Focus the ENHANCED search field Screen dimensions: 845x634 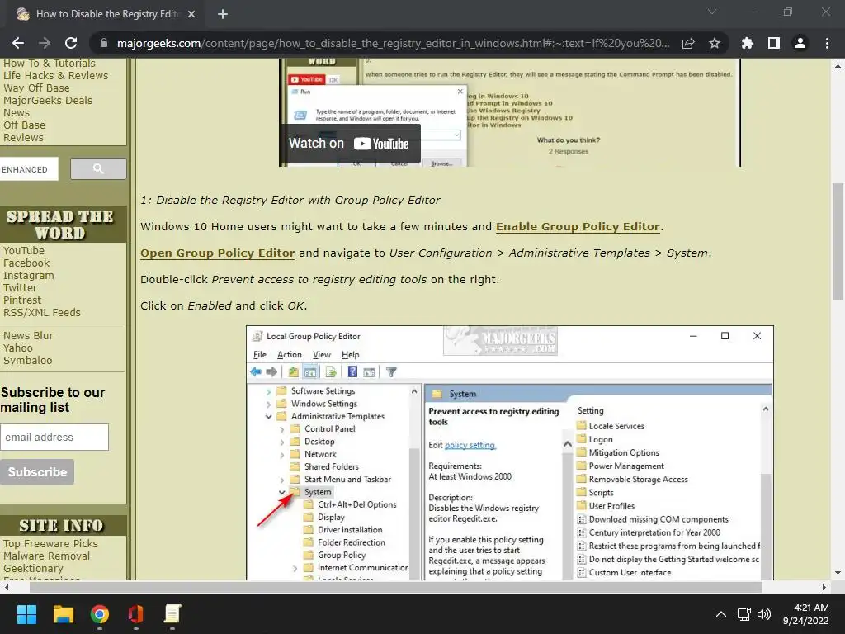tap(29, 169)
